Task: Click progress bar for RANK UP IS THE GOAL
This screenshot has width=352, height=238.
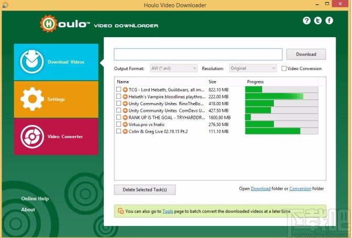Action: [281, 117]
